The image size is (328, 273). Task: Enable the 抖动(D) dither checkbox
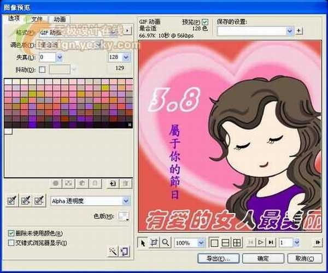42,69
